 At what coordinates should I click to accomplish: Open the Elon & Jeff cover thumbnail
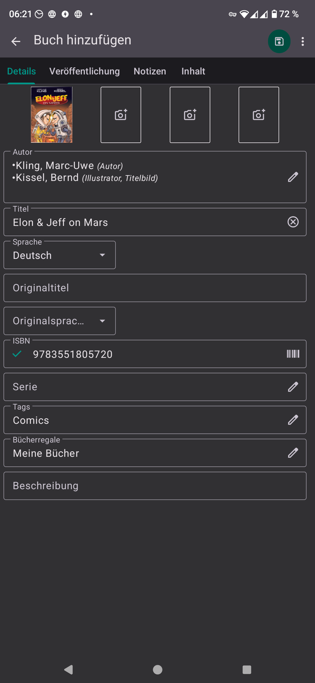click(x=52, y=115)
